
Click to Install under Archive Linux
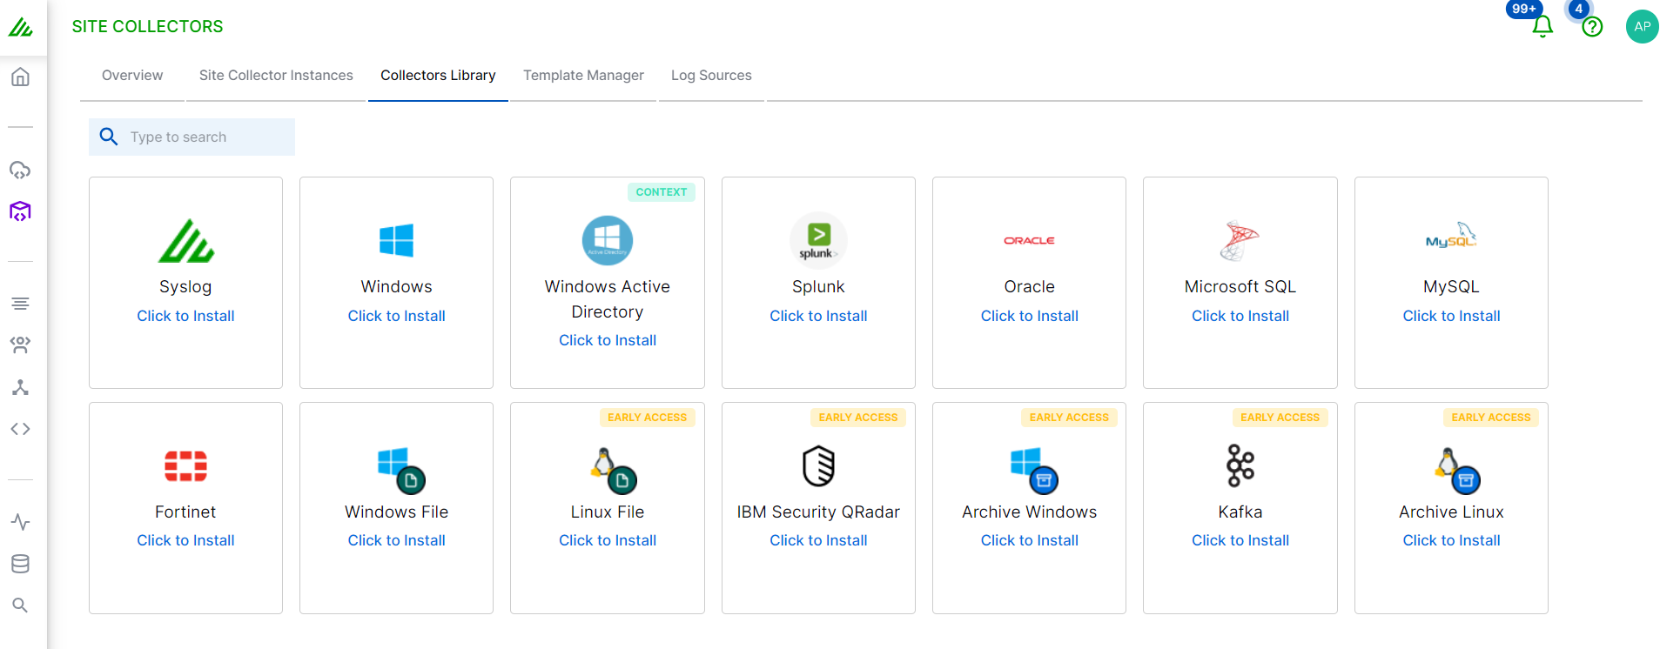[x=1451, y=540]
